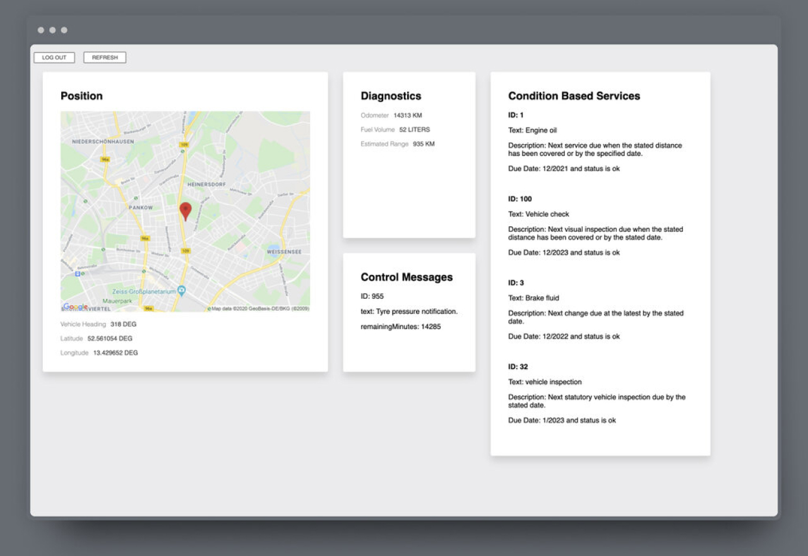Select remainingMinutes: 14285 line

tap(401, 327)
